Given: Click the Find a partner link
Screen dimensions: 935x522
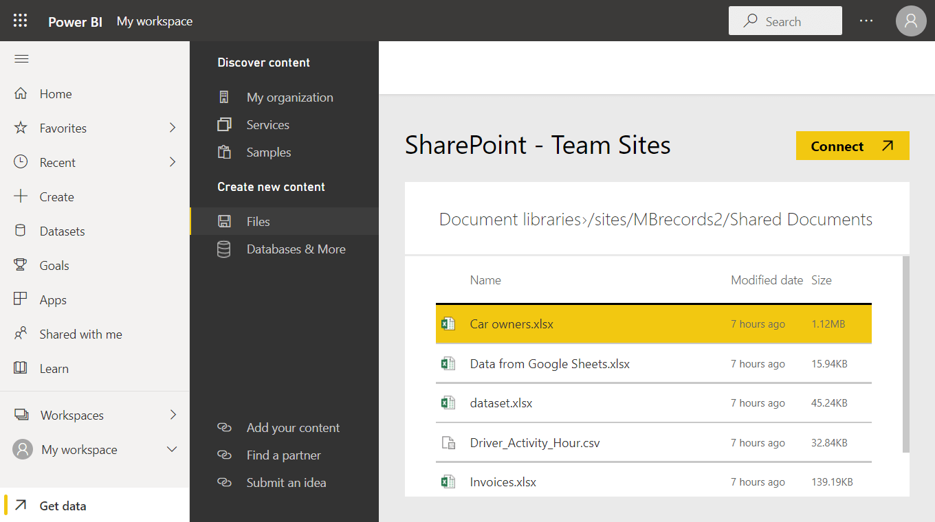Looking at the screenshot, I should click(x=283, y=455).
